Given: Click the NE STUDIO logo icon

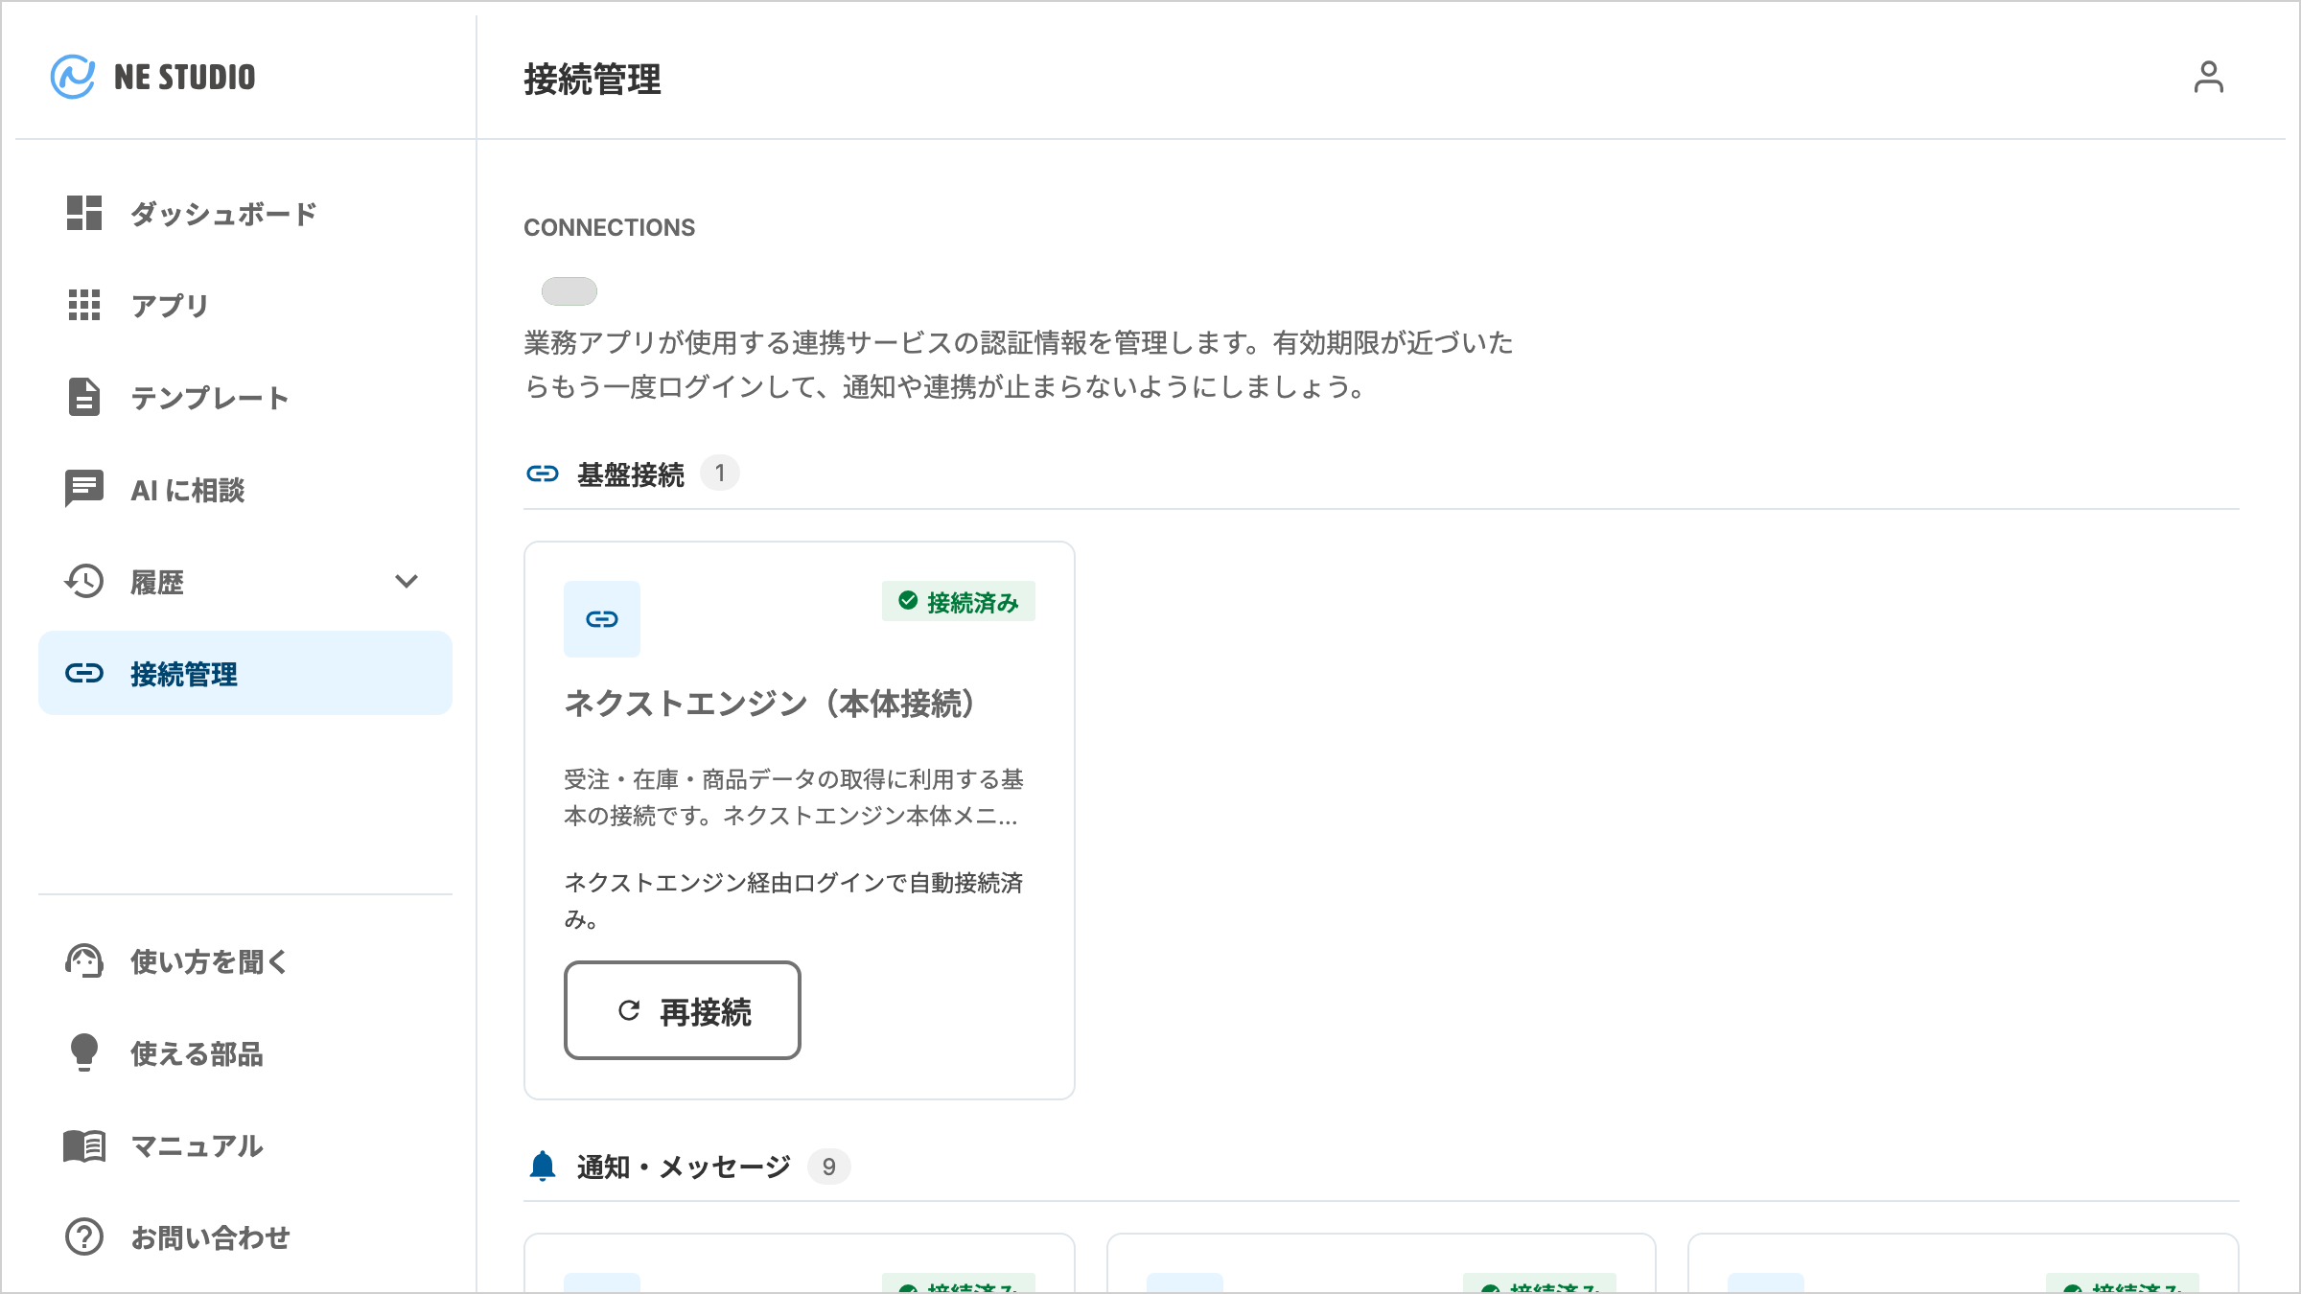Looking at the screenshot, I should (x=73, y=77).
